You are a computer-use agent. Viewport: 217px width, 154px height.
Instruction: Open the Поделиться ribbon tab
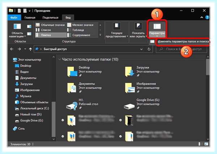point(50,18)
